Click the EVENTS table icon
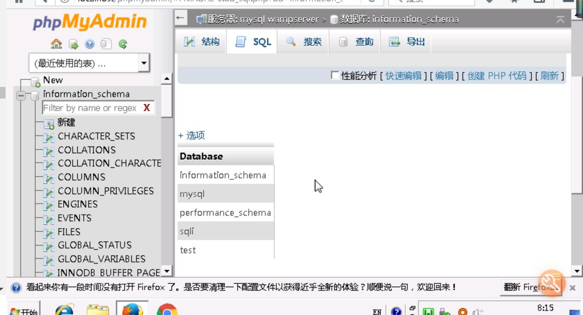583x315 pixels. pos(49,219)
